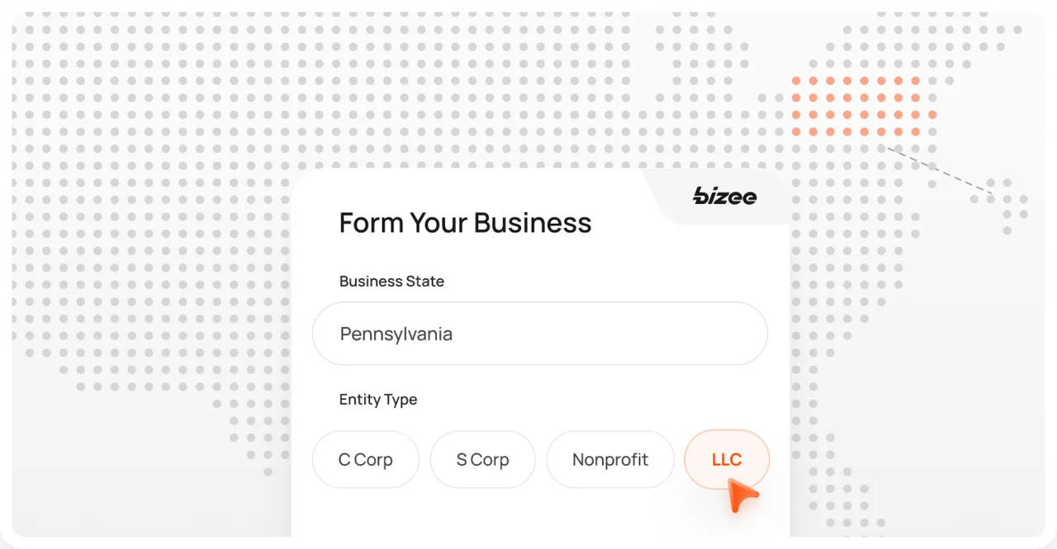Click the Business State label

(x=391, y=282)
